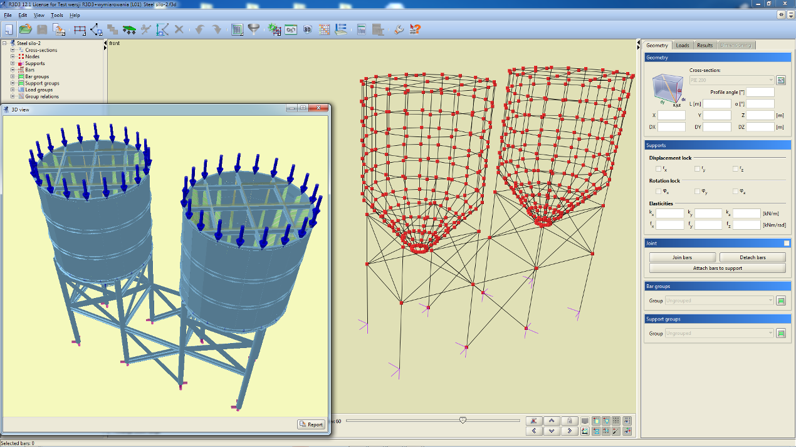Tick the φz rotation lock checkbox
This screenshot has height=447, width=796.
[736, 192]
